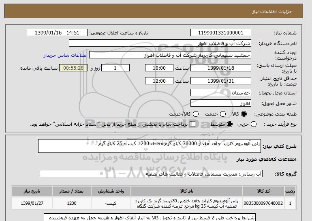Click the remaining days field showing 1

click(x=115, y=68)
